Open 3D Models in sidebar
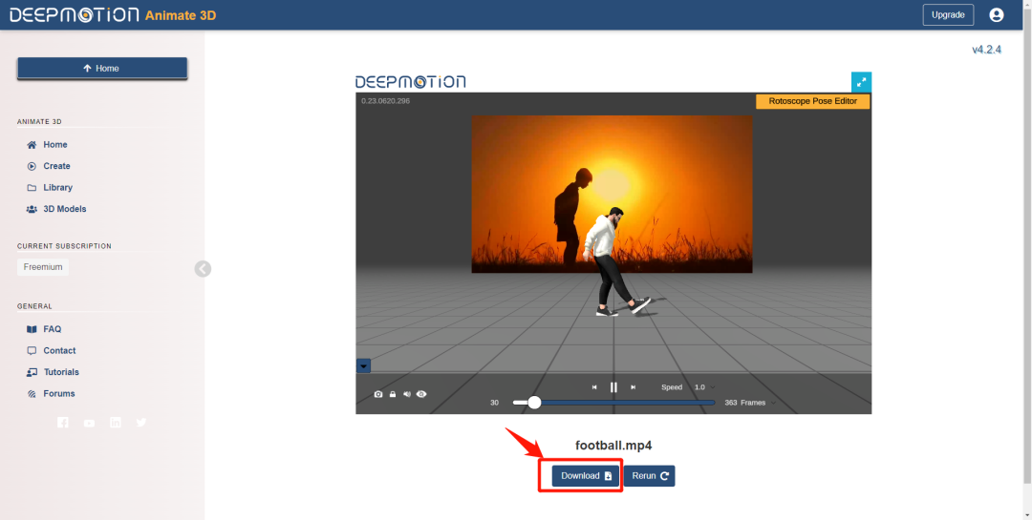This screenshot has width=1032, height=520. click(65, 209)
